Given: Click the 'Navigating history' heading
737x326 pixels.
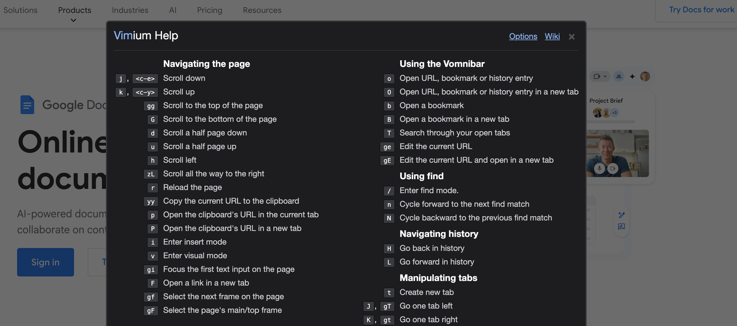Looking at the screenshot, I should (x=439, y=234).
